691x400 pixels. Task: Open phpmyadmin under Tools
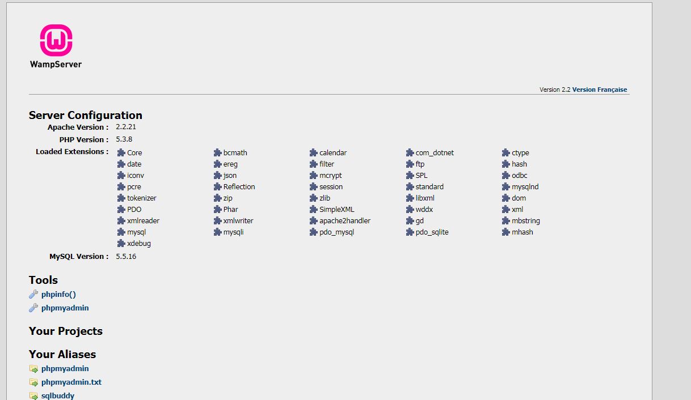click(x=65, y=308)
